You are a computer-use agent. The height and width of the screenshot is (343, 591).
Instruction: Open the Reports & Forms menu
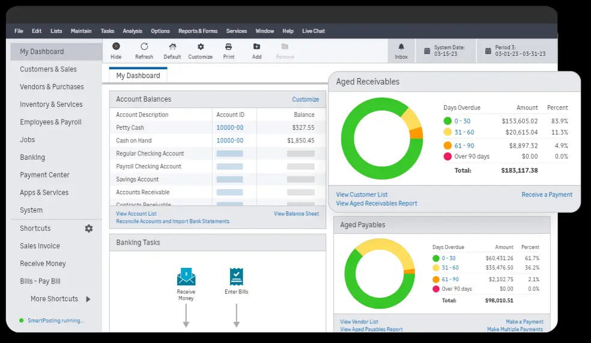pyautogui.click(x=198, y=31)
